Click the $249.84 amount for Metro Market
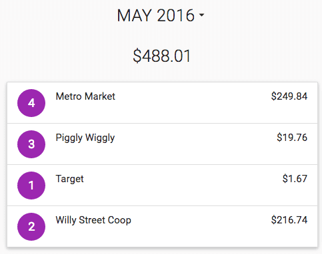Image resolution: width=322 pixels, height=254 pixels. pyautogui.click(x=289, y=96)
